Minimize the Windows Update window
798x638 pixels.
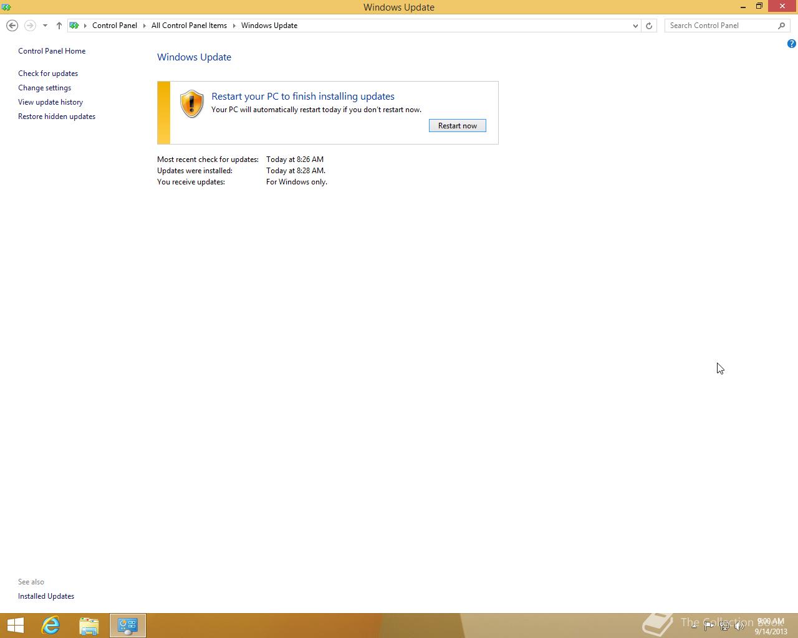743,7
